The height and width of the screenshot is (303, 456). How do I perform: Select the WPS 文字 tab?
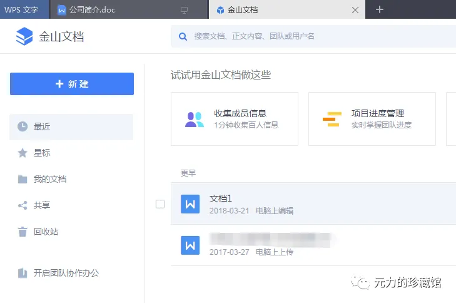(x=21, y=10)
